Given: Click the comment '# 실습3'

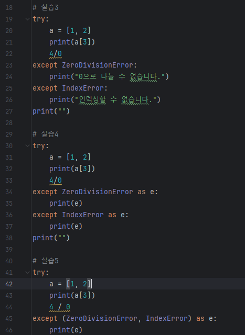Looking at the screenshot, I should point(46,8).
